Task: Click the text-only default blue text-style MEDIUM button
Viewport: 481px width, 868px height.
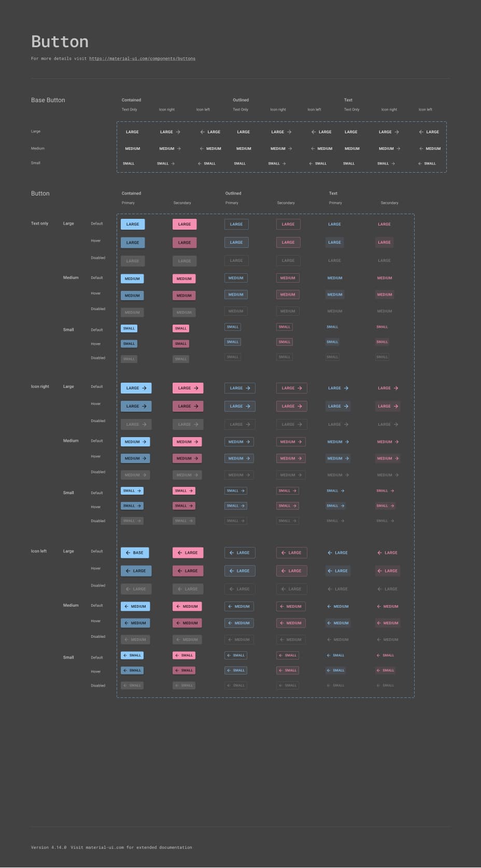Action: (x=335, y=278)
